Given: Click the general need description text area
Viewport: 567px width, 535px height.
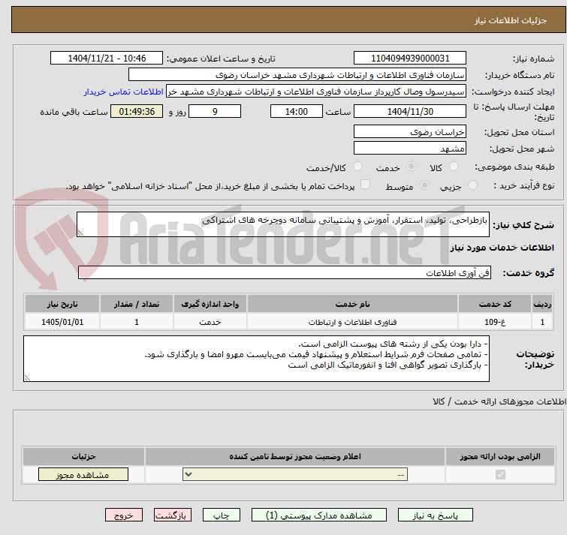Looking at the screenshot, I should pos(283,224).
